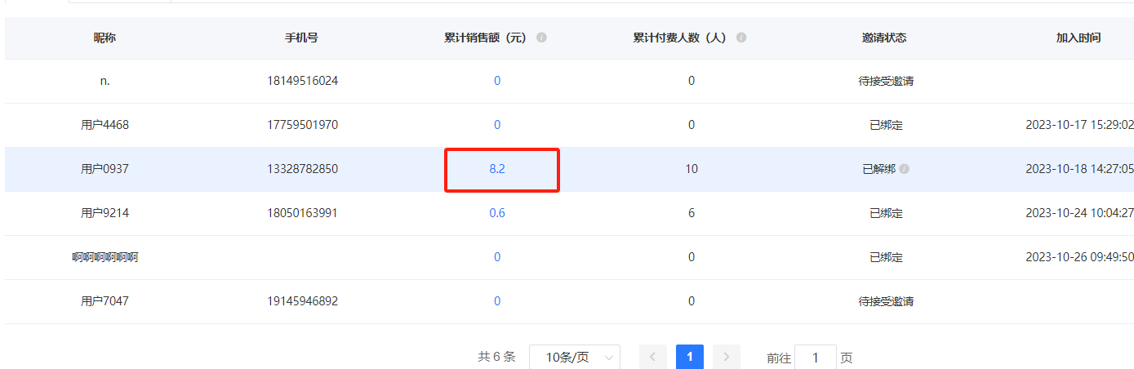Click join time 2023-10-24 10:04:27
The height and width of the screenshot is (369, 1134).
pos(1079,213)
